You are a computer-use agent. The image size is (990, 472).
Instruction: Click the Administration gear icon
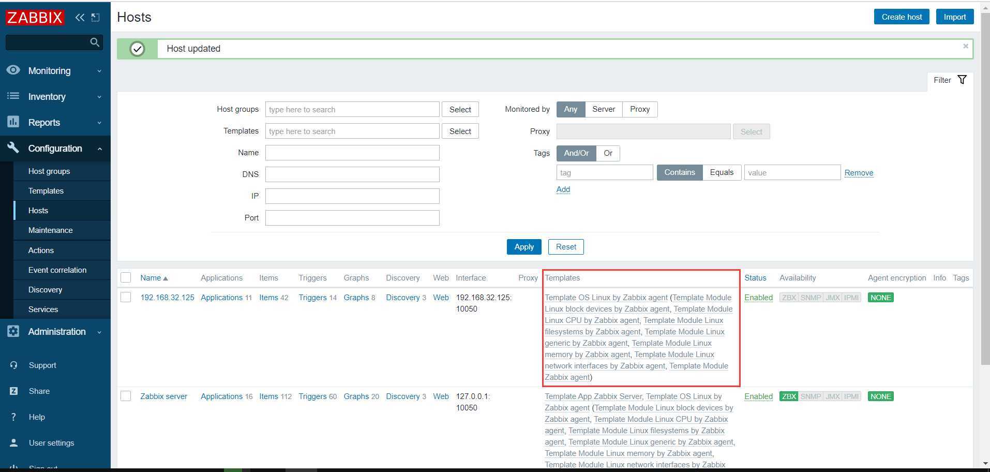pyautogui.click(x=13, y=331)
